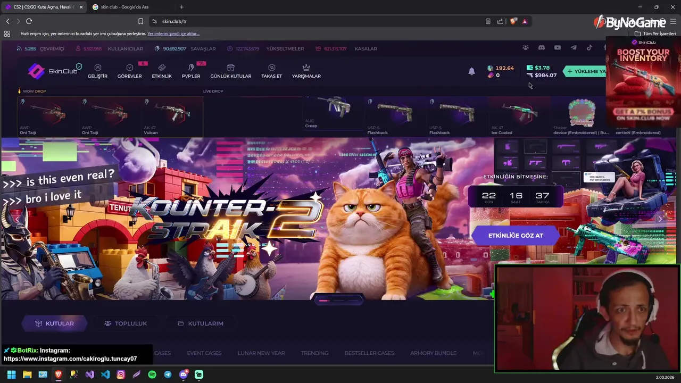Open the AUG Creep live drop
This screenshot has width=681, height=383.
334,113
